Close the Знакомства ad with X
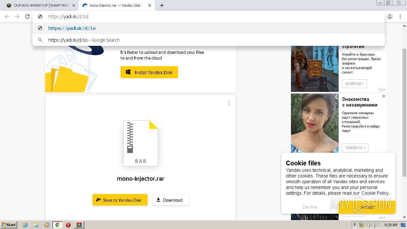Viewport: 407px width, 229px height. (383, 96)
